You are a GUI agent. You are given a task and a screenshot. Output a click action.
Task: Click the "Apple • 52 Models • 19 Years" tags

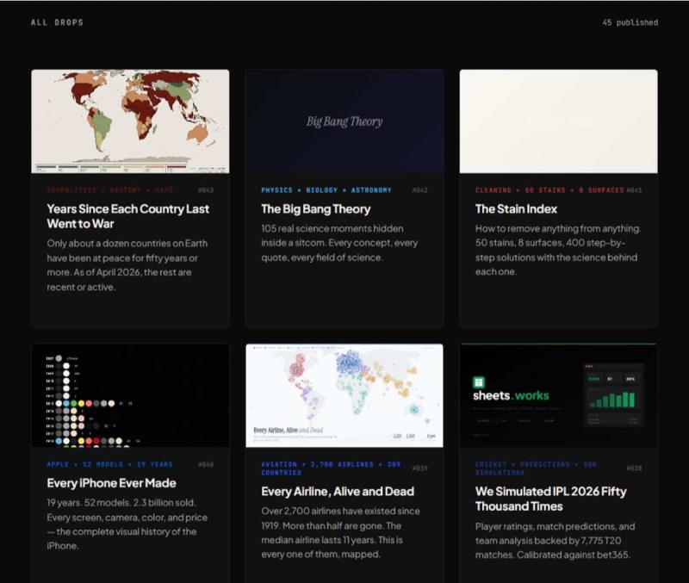(109, 464)
